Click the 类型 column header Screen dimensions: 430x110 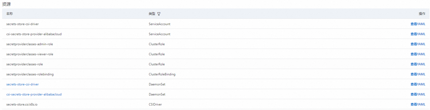pos(152,14)
